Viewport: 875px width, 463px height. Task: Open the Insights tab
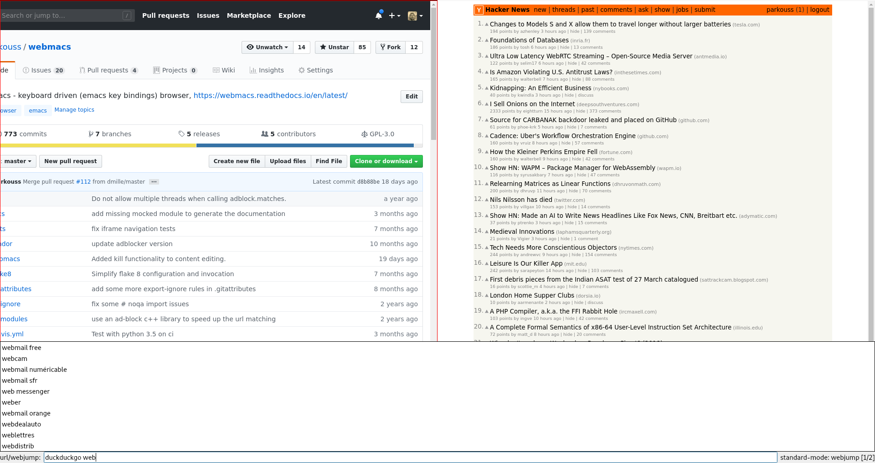tap(267, 70)
